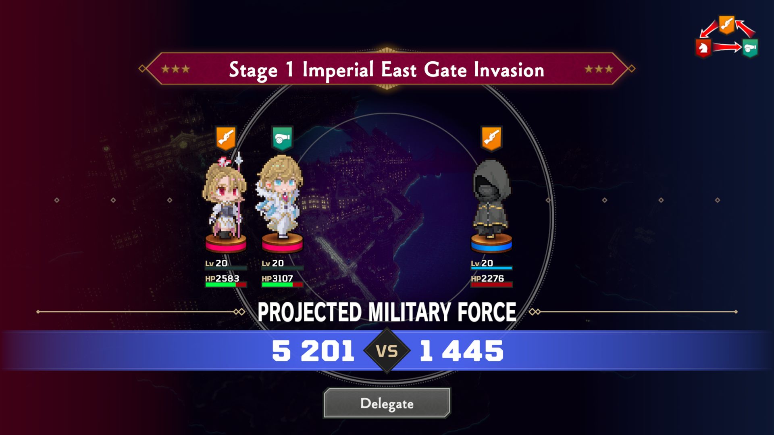The width and height of the screenshot is (774, 435).
Task: Click the three stars on banner's left
Action: [175, 69]
